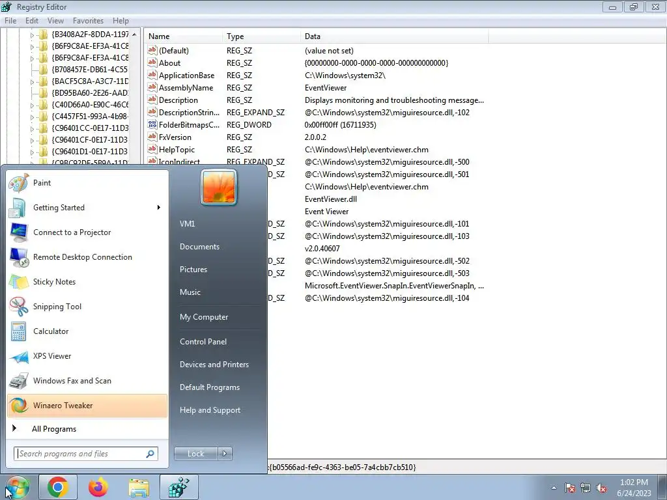The width and height of the screenshot is (667, 500).
Task: Open Calculator
Action: point(87,331)
